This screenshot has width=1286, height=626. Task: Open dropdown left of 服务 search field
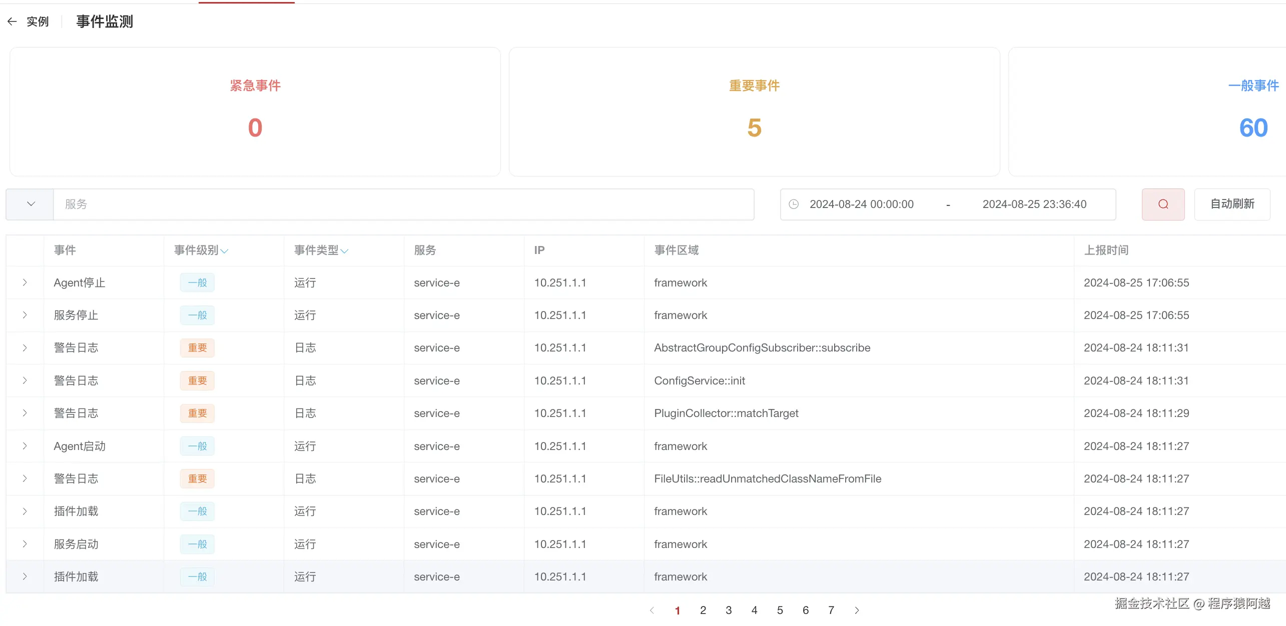pyautogui.click(x=31, y=204)
